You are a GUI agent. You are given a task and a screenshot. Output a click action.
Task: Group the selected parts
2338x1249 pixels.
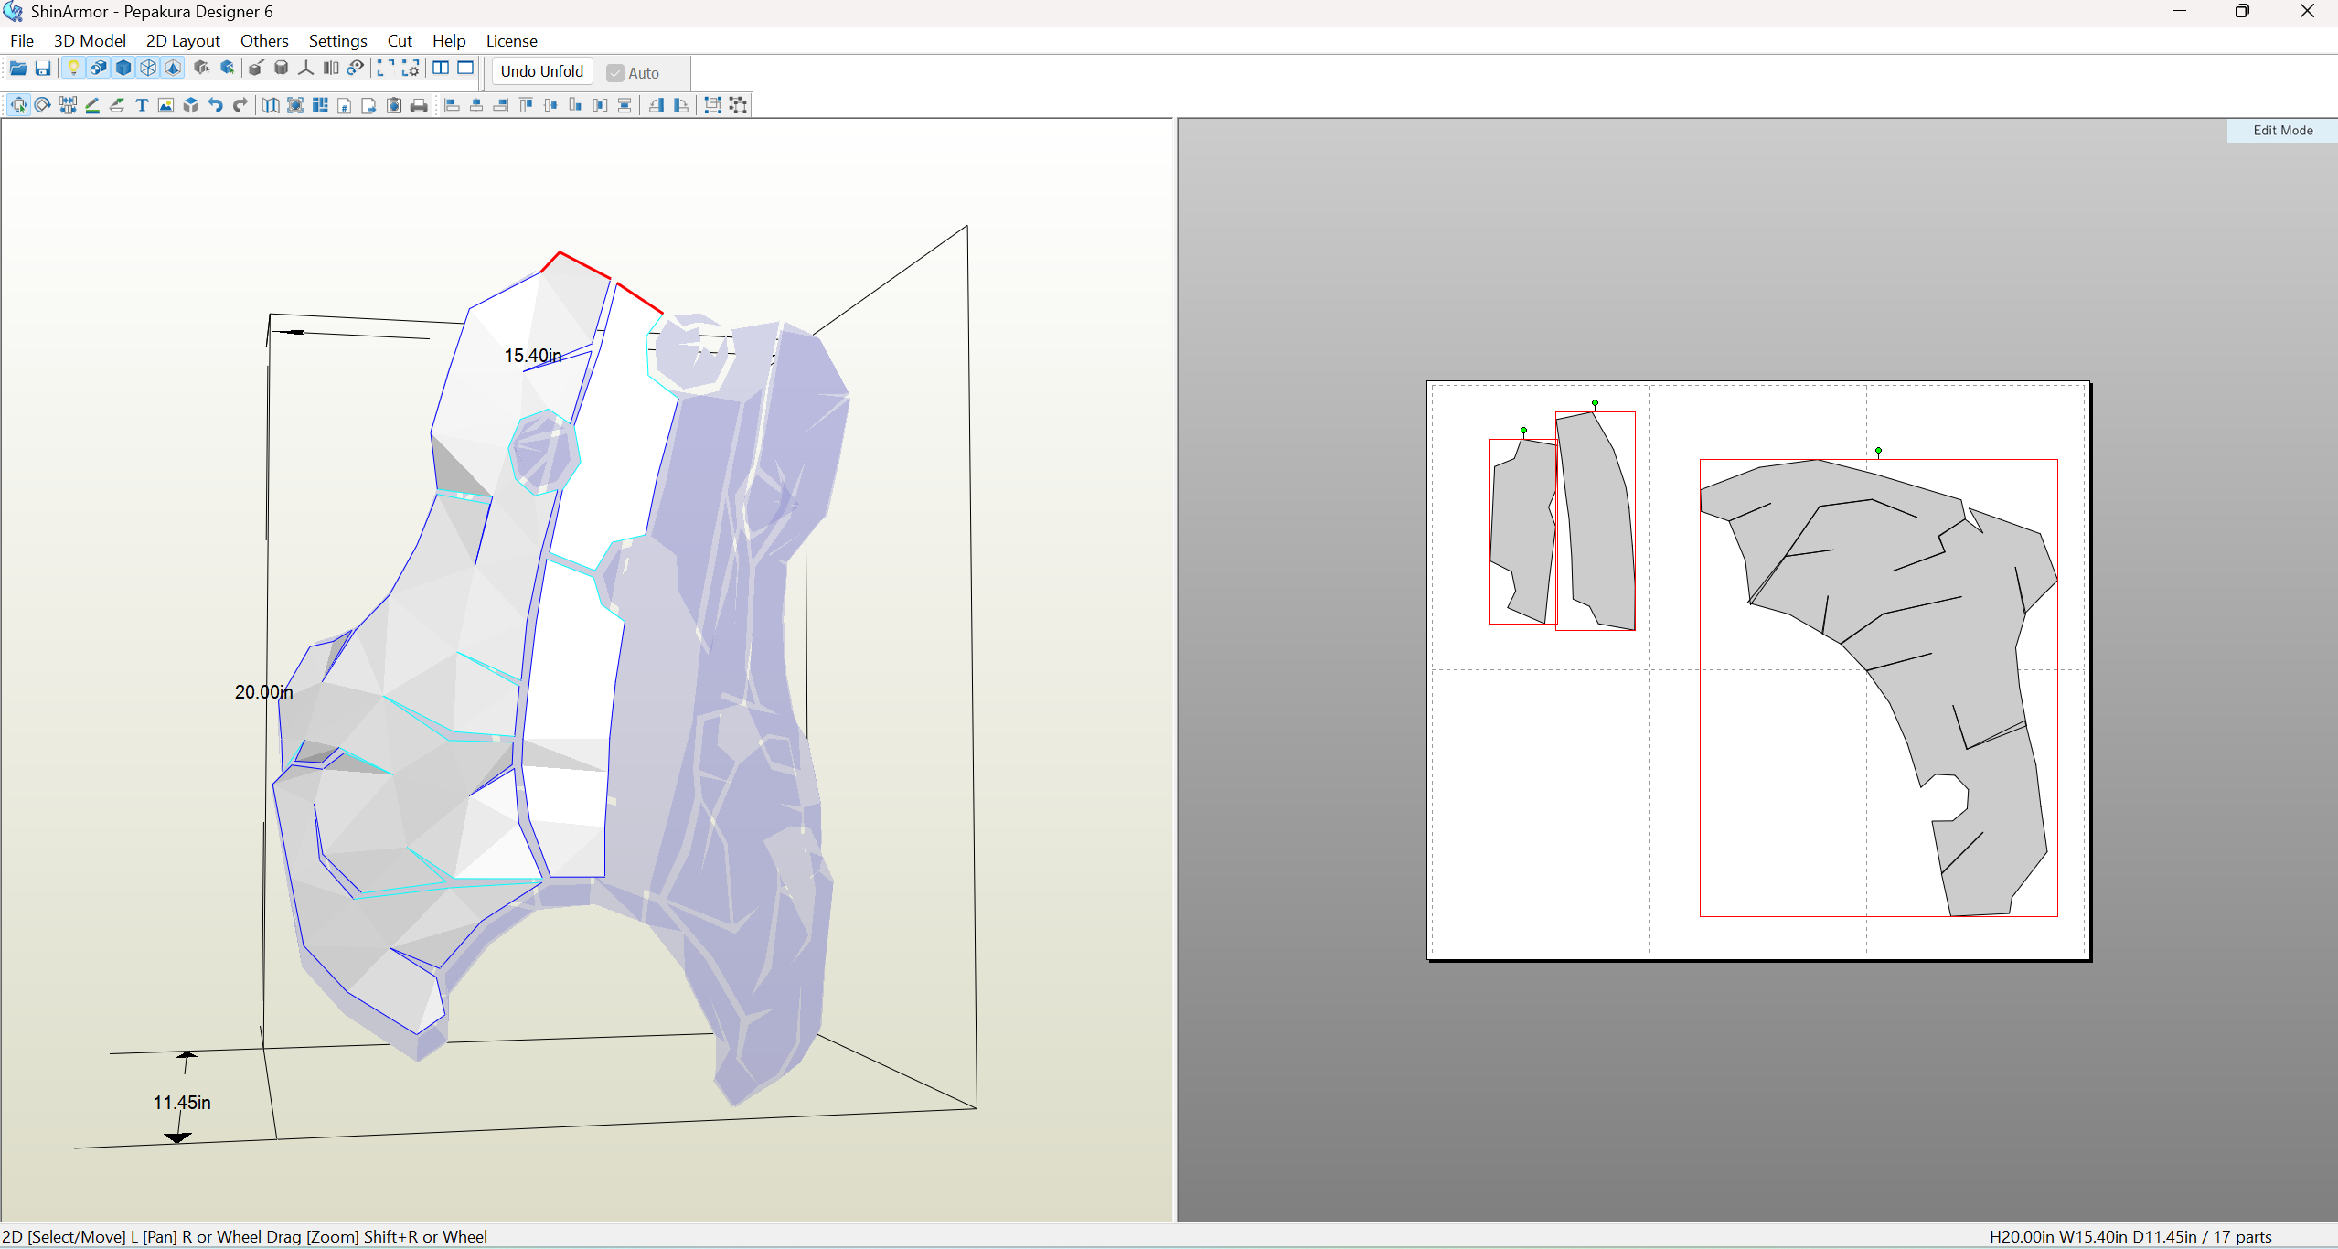(713, 106)
